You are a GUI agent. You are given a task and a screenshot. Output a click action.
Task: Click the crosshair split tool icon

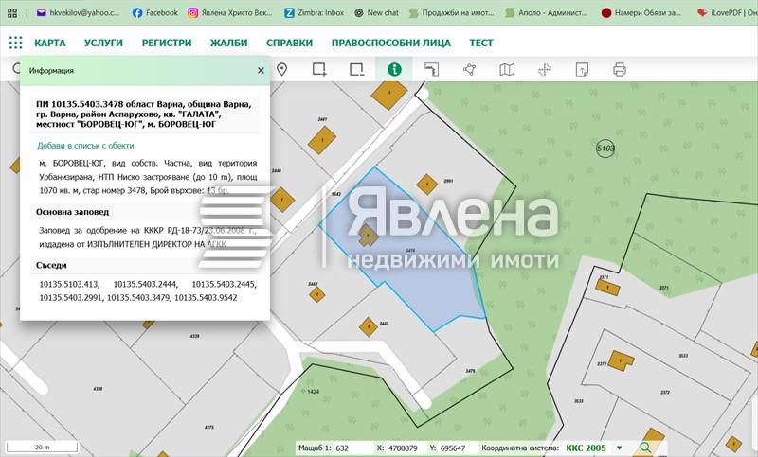pyautogui.click(x=545, y=69)
